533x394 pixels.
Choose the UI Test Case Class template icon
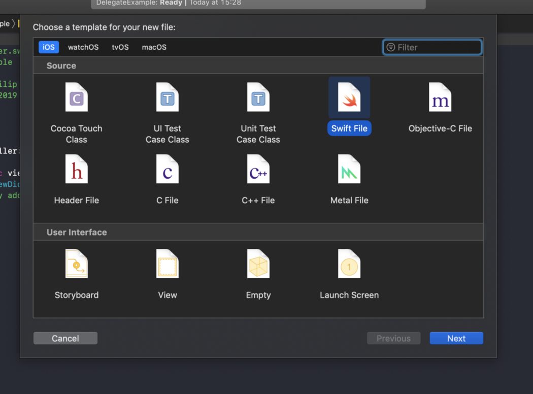click(x=167, y=97)
